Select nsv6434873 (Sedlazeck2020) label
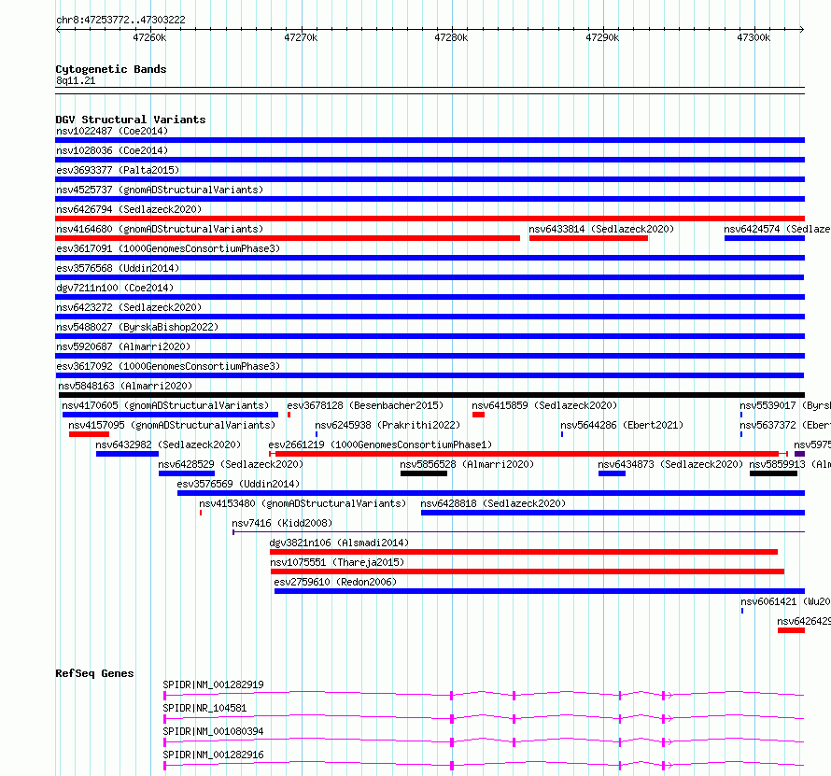This screenshot has height=776, width=831. click(670, 464)
